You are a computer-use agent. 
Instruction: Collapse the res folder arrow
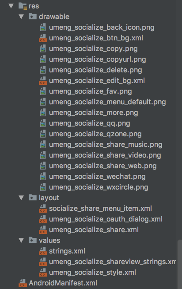(x=11, y=6)
